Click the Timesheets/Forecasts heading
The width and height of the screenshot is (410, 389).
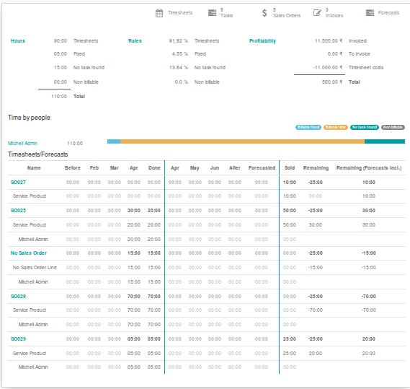click(x=38, y=154)
